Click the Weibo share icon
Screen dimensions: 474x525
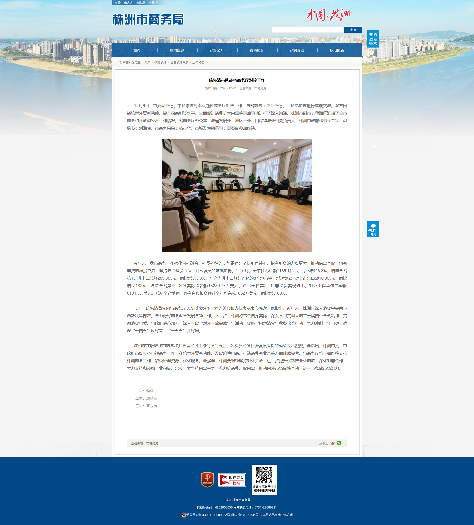pyautogui.click(x=333, y=443)
